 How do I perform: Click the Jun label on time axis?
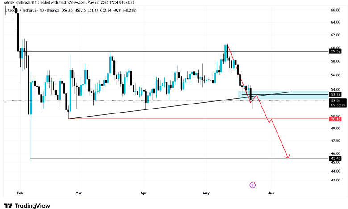(x=271, y=193)
